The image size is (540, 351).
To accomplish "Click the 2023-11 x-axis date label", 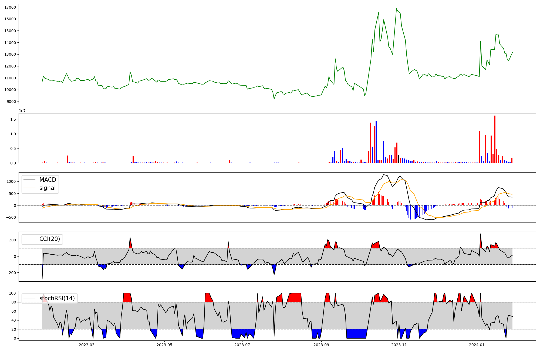I will tap(399, 345).
